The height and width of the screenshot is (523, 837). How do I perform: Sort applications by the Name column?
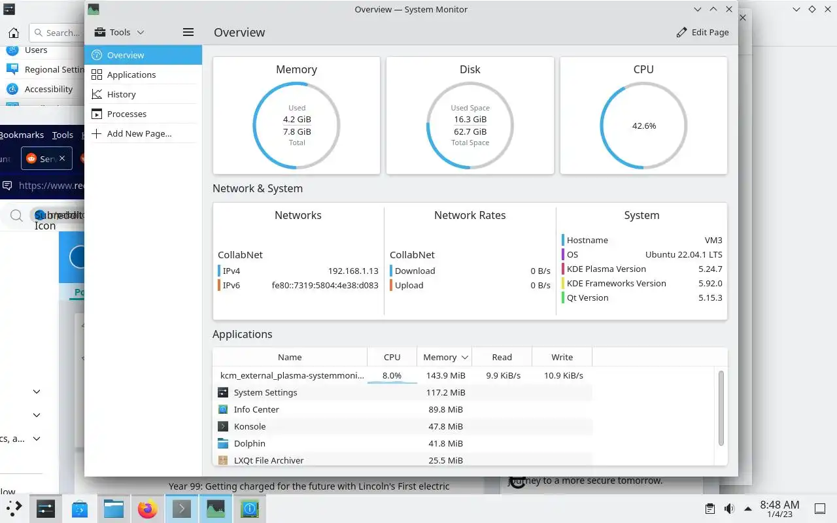coord(290,357)
